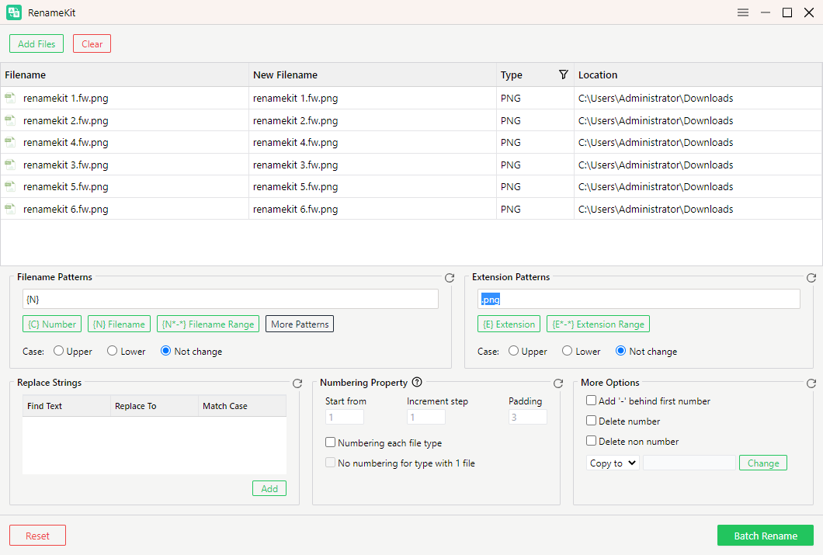This screenshot has height=555, width=823.
Task: Click the Reset button
Action: coord(38,536)
